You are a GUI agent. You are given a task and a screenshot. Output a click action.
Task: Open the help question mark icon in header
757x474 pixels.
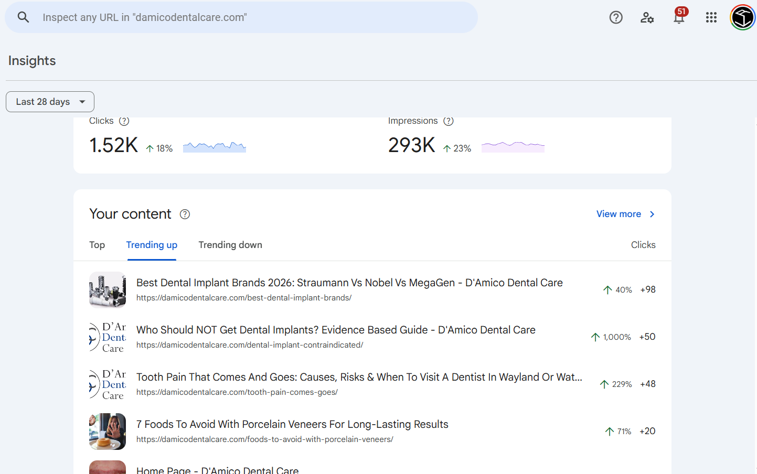[616, 17]
